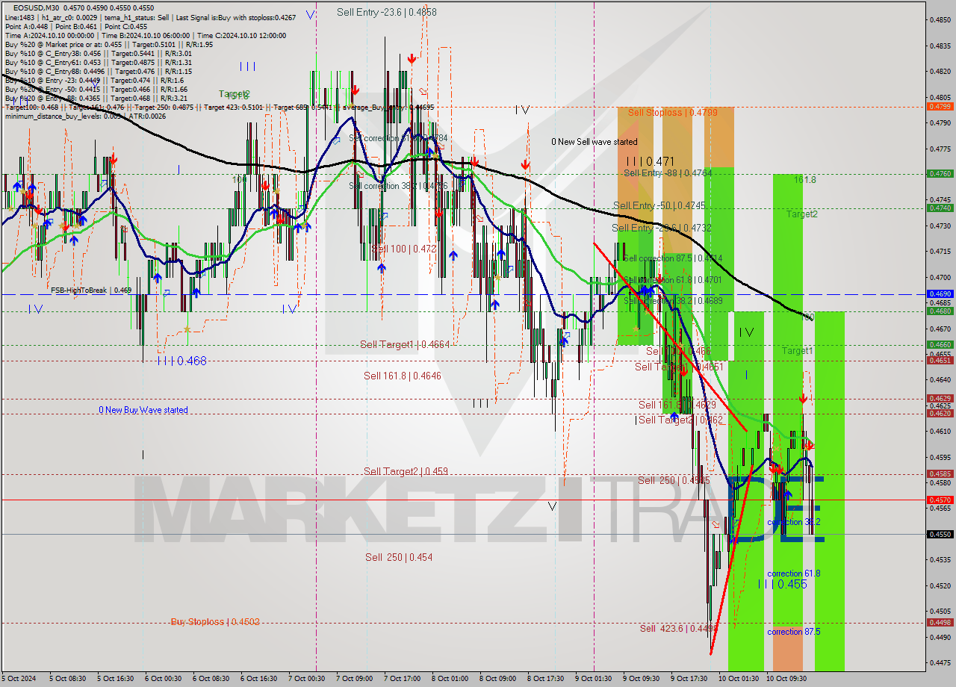Click the 'Sell Target1 | 0.4664' label
Image resolution: width=956 pixels, height=687 pixels.
[405, 344]
